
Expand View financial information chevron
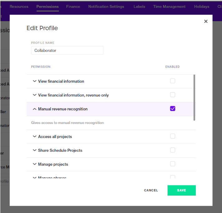pyautogui.click(x=35, y=81)
